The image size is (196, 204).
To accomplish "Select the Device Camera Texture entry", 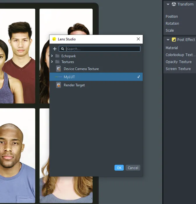I will coord(96,69).
